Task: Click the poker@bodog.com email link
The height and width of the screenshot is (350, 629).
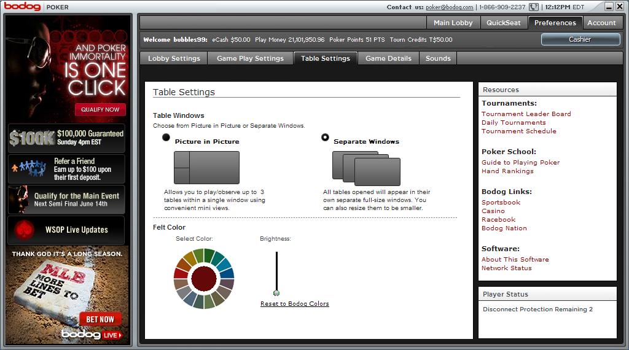Action: [450, 7]
